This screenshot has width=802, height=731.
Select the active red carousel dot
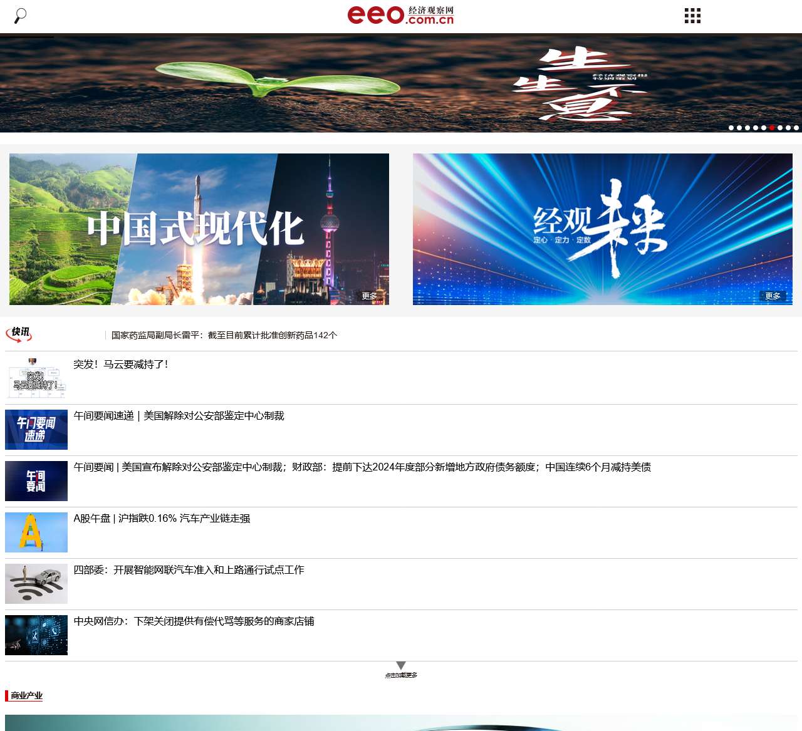point(772,128)
